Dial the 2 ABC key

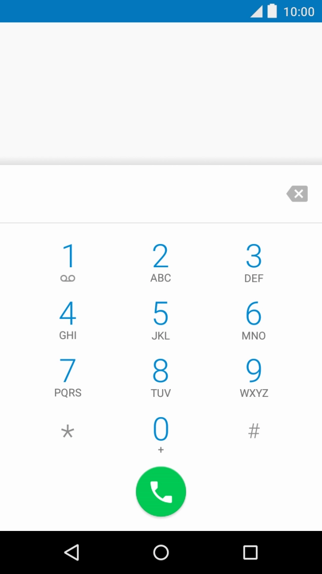(x=161, y=263)
